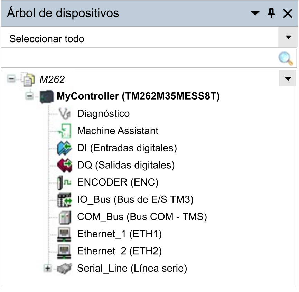Click the COM_Bus TMS module icon
This screenshot has height=292, width=299.
(x=65, y=217)
